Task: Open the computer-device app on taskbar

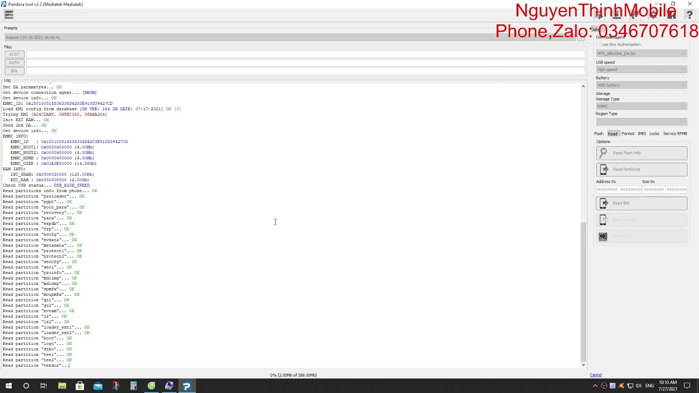Action: tap(169, 386)
